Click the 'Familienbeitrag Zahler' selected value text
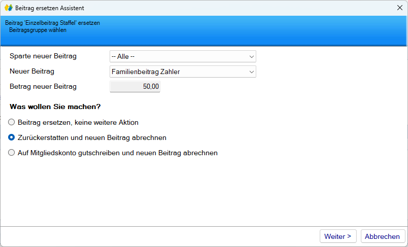This screenshot has width=408, height=247. 146,72
